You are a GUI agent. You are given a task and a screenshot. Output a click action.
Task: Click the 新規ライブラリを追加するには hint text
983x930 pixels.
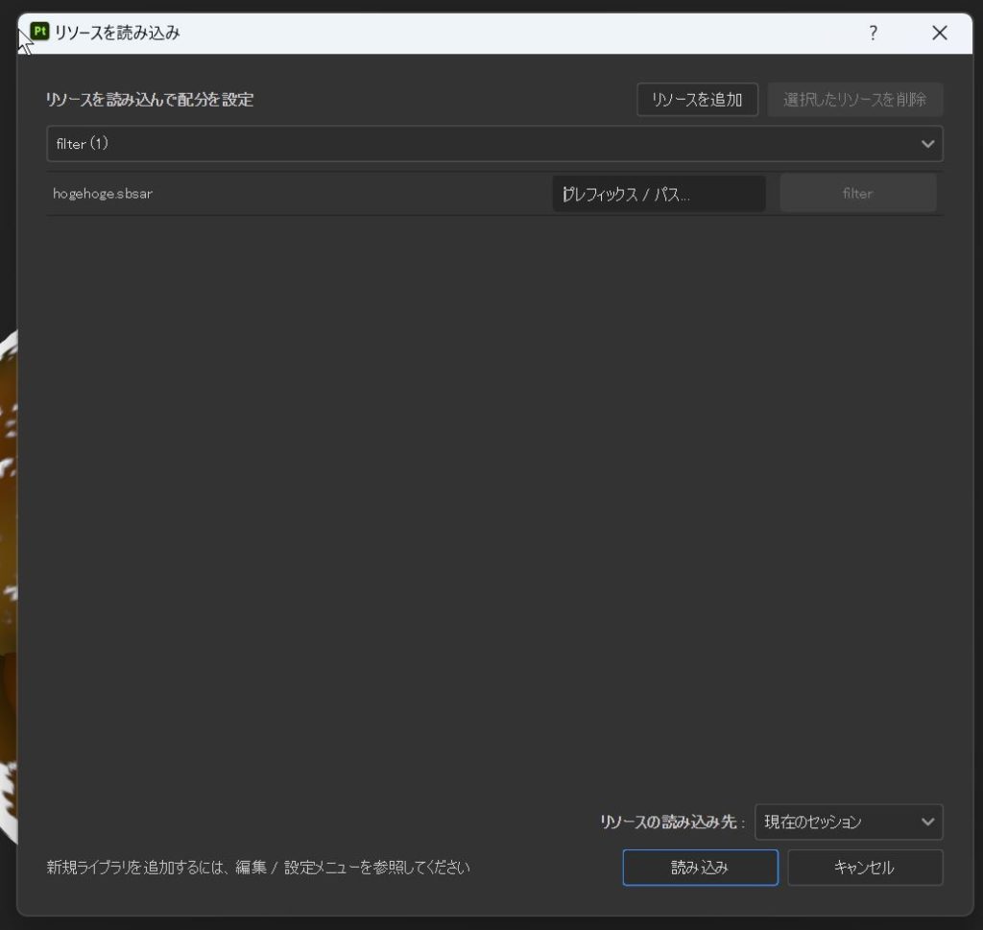click(258, 869)
